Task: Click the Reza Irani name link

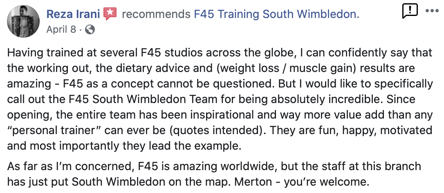Action: click(x=73, y=14)
